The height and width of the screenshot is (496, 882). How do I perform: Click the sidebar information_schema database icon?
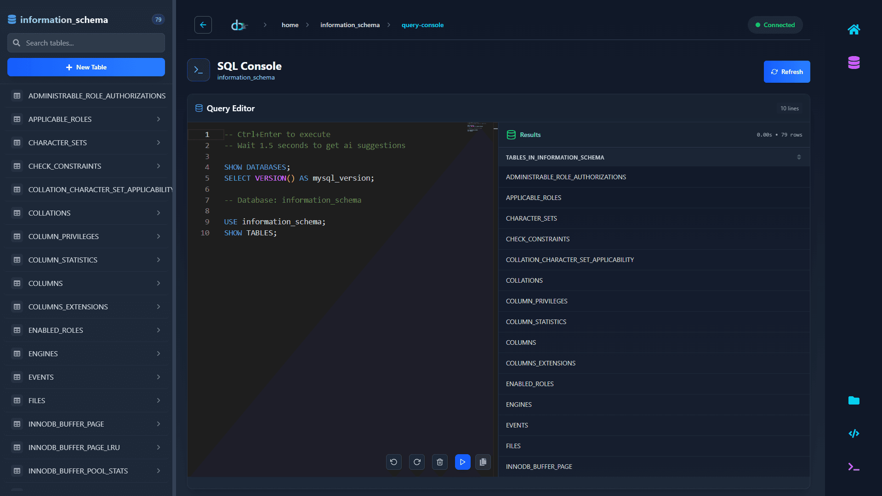12,19
